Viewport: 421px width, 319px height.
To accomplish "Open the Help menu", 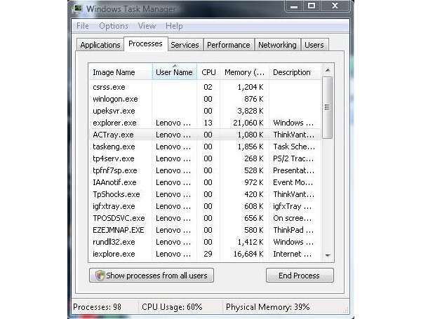I will pyautogui.click(x=174, y=26).
